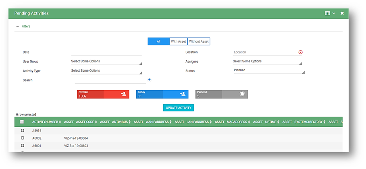Sort by ASSET - ANTIVIRUS column

(x=115, y=122)
